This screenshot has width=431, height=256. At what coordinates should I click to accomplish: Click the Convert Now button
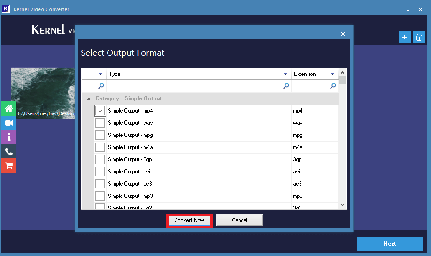(189, 220)
